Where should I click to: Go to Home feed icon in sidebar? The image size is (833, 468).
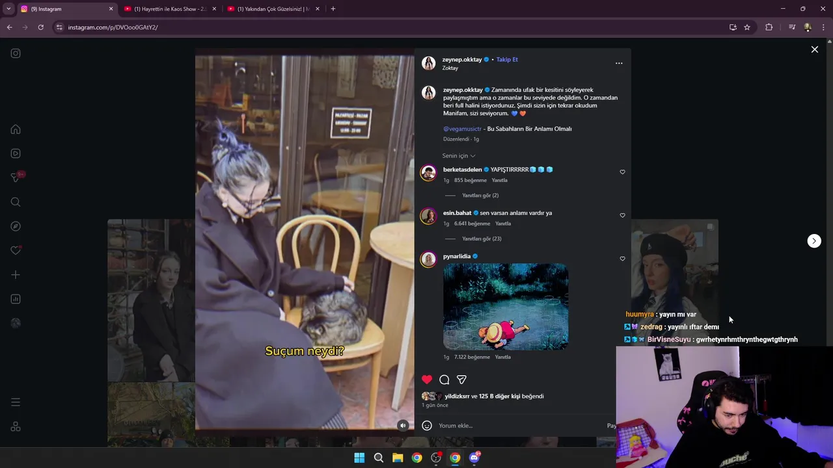[16, 129]
